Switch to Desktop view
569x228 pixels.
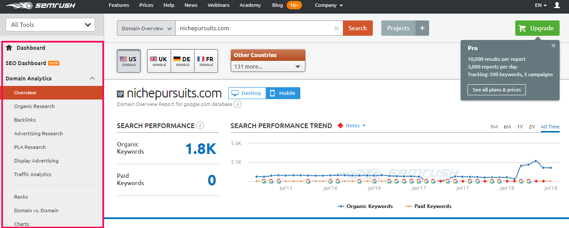(x=247, y=93)
